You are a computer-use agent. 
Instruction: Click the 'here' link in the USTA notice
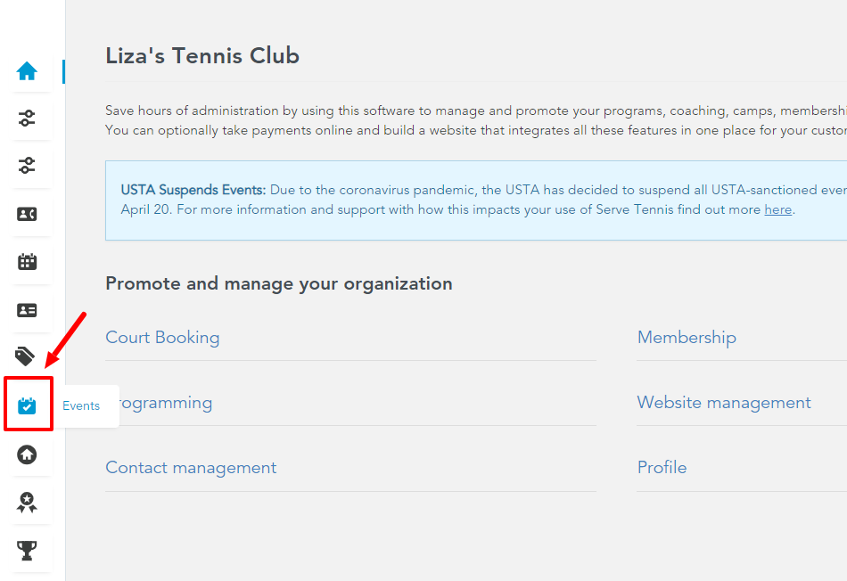pos(777,209)
